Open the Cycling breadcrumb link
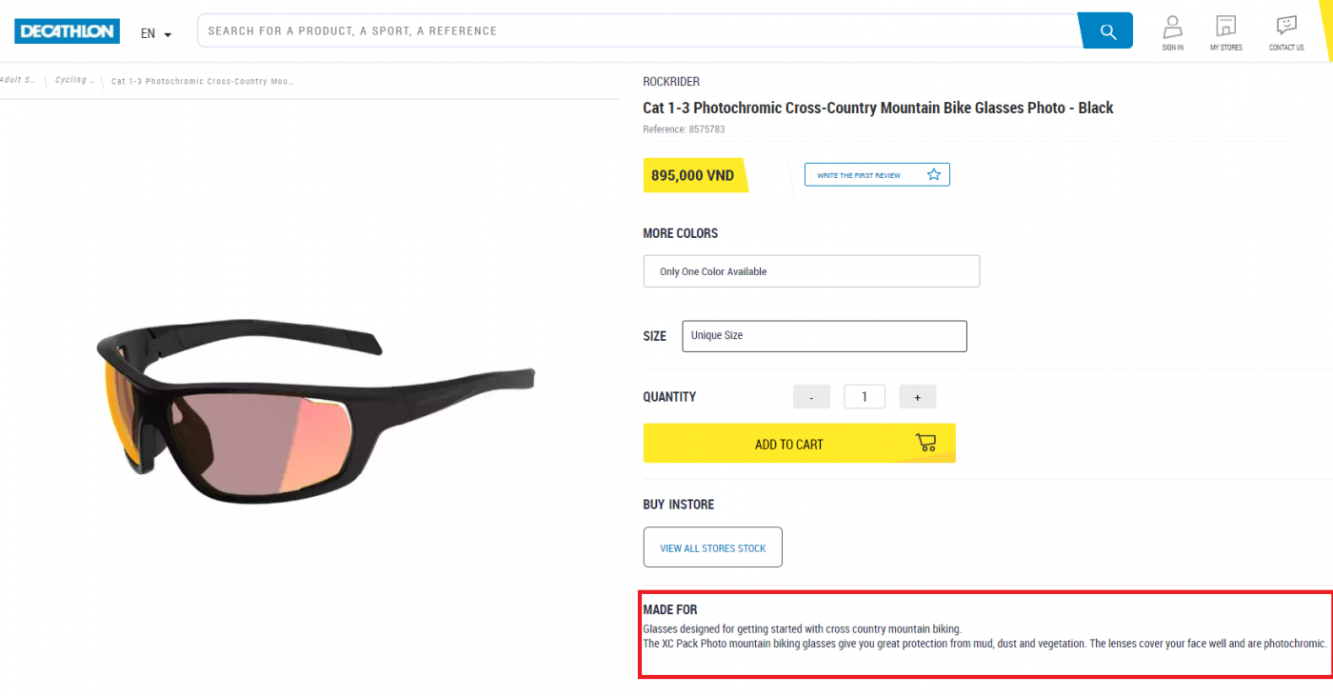 [x=73, y=81]
